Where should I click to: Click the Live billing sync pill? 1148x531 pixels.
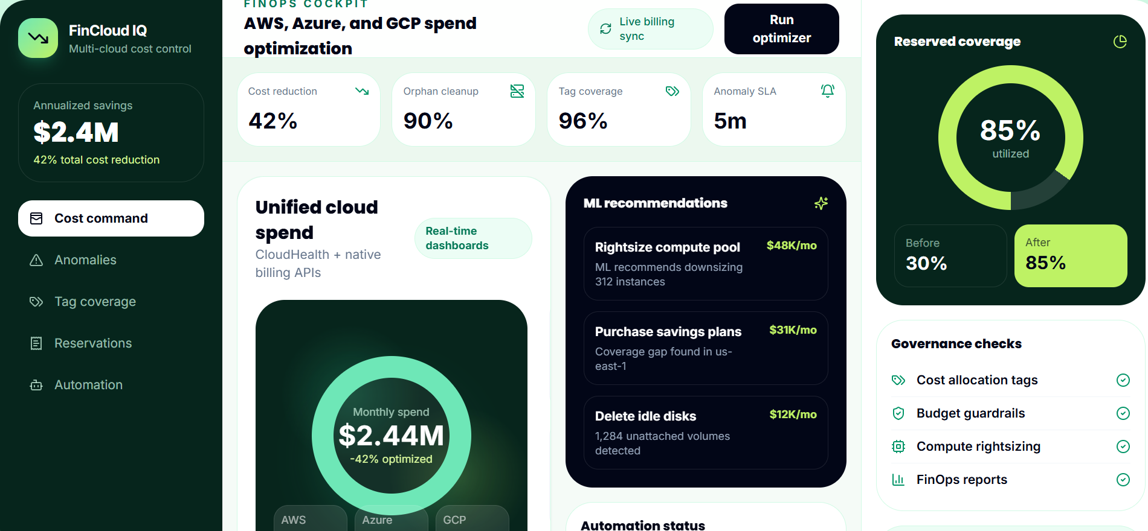pos(651,29)
